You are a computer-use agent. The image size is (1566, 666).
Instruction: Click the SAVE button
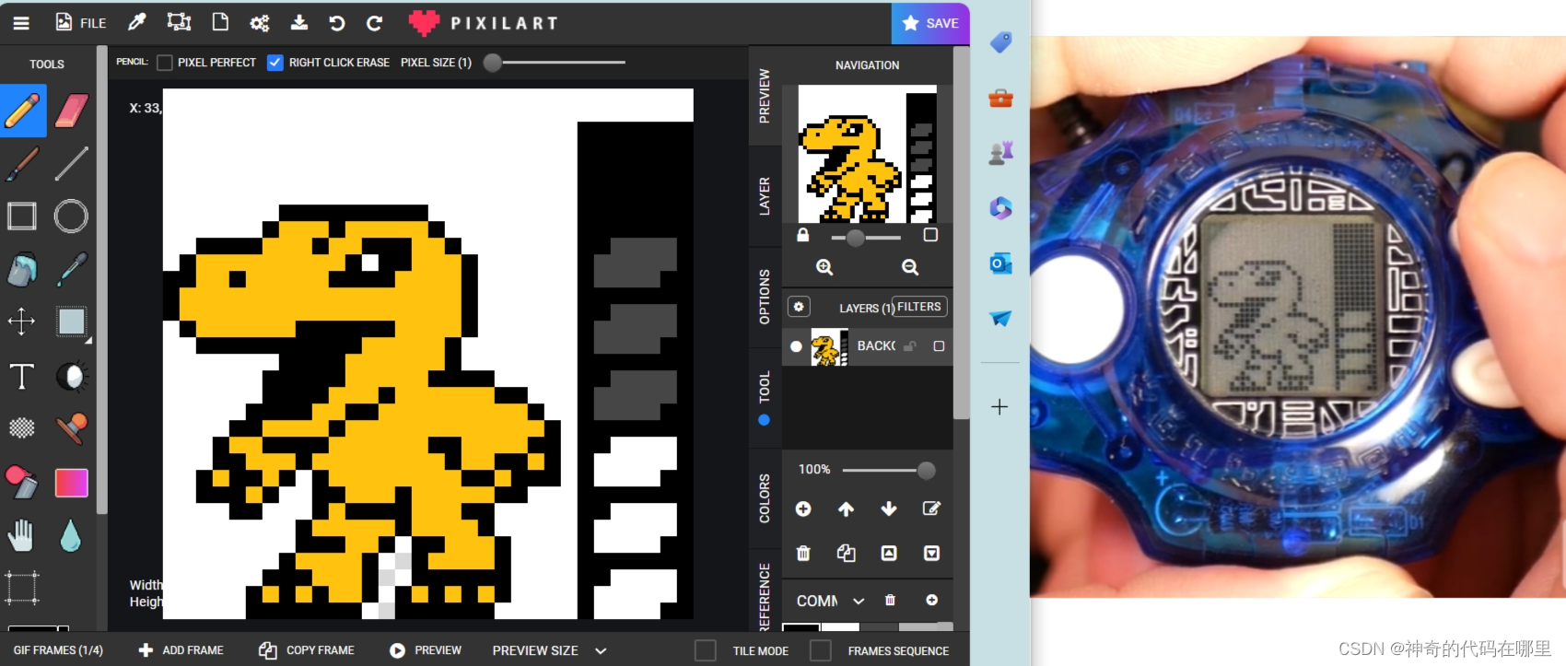pos(930,23)
